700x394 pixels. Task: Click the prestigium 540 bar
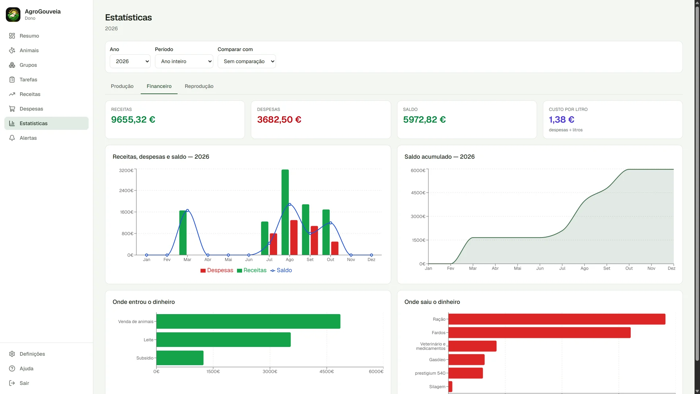click(466, 373)
